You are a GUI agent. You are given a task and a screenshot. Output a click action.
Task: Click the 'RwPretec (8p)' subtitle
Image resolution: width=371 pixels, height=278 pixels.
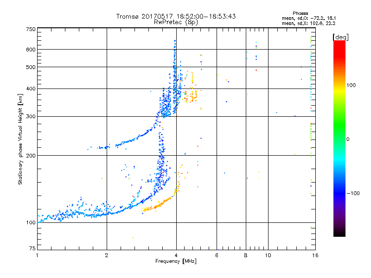point(176,22)
